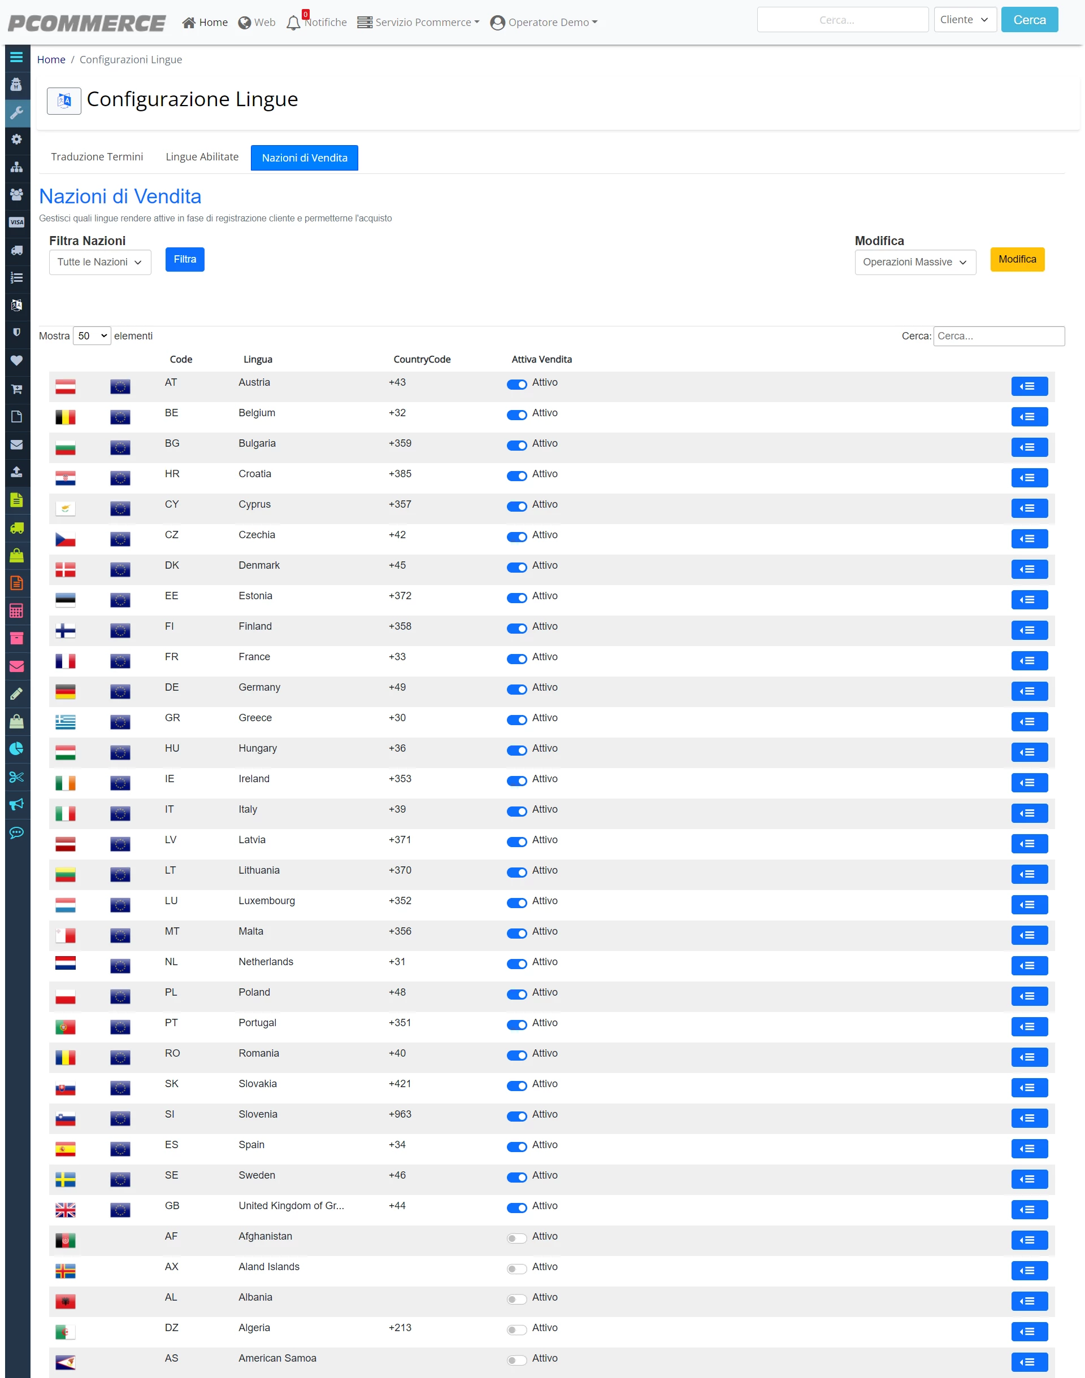Click the yellow Modifica button
Viewport: 1085px width, 1378px height.
point(1017,260)
